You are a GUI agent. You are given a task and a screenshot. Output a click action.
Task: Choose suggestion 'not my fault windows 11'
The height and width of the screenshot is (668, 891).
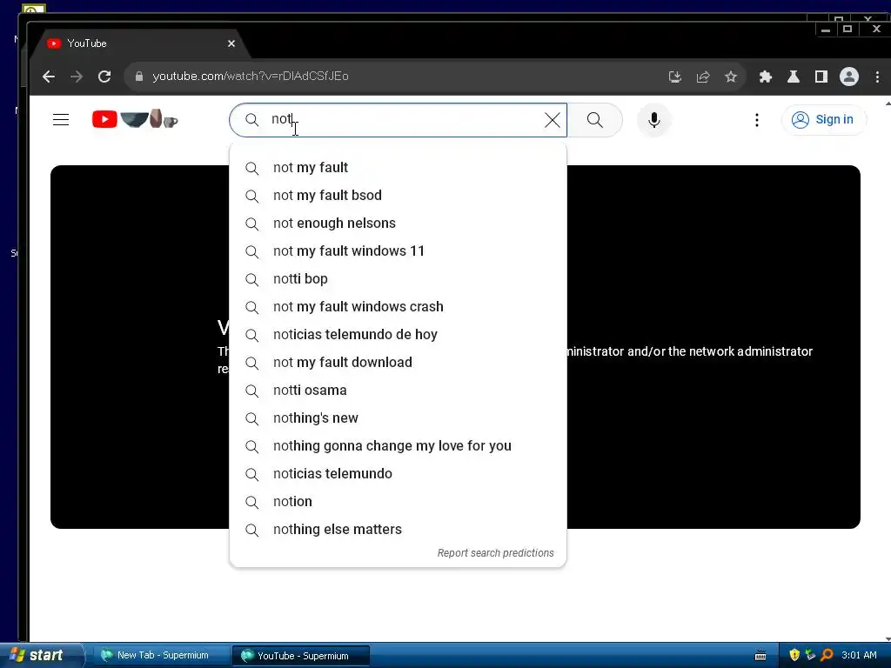click(398, 251)
